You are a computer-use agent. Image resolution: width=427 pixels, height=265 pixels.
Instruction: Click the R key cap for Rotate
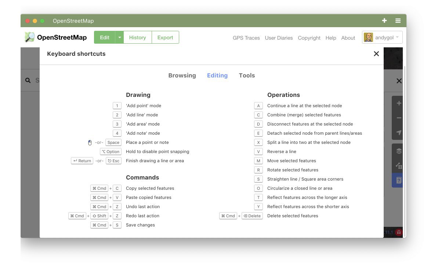point(258,170)
